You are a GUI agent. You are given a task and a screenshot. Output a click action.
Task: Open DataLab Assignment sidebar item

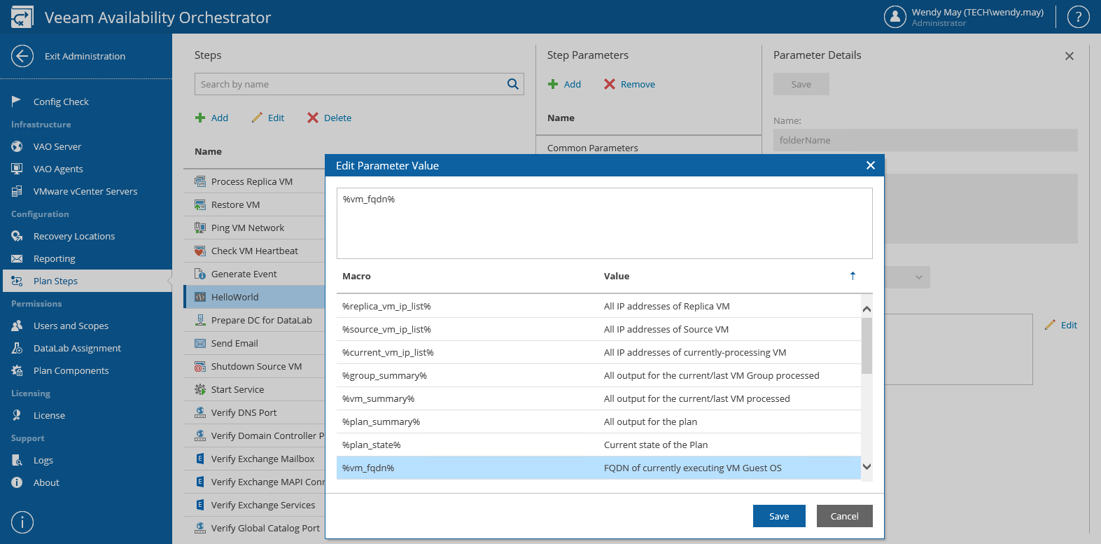point(77,348)
